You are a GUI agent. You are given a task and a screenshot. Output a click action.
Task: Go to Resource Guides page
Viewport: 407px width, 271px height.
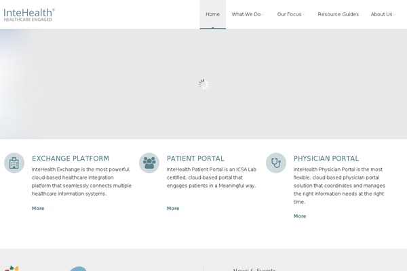pyautogui.click(x=338, y=14)
